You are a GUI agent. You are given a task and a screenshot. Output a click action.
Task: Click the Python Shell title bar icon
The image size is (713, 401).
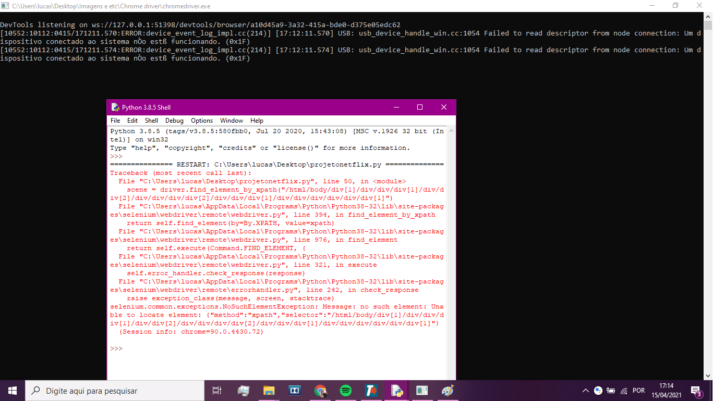[115, 108]
